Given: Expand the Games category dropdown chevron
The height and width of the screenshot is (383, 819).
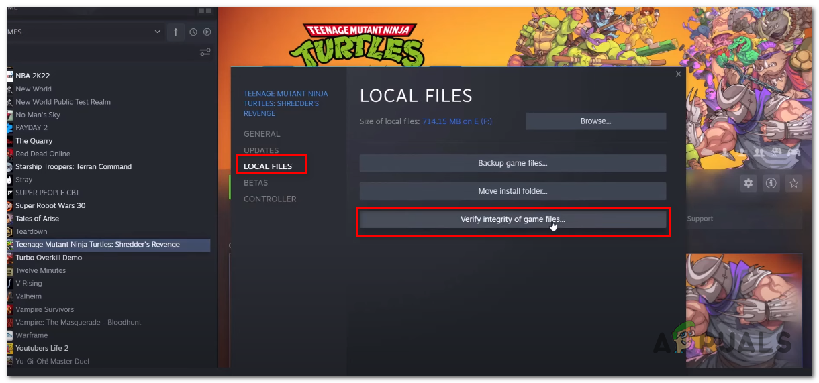Looking at the screenshot, I should (158, 32).
